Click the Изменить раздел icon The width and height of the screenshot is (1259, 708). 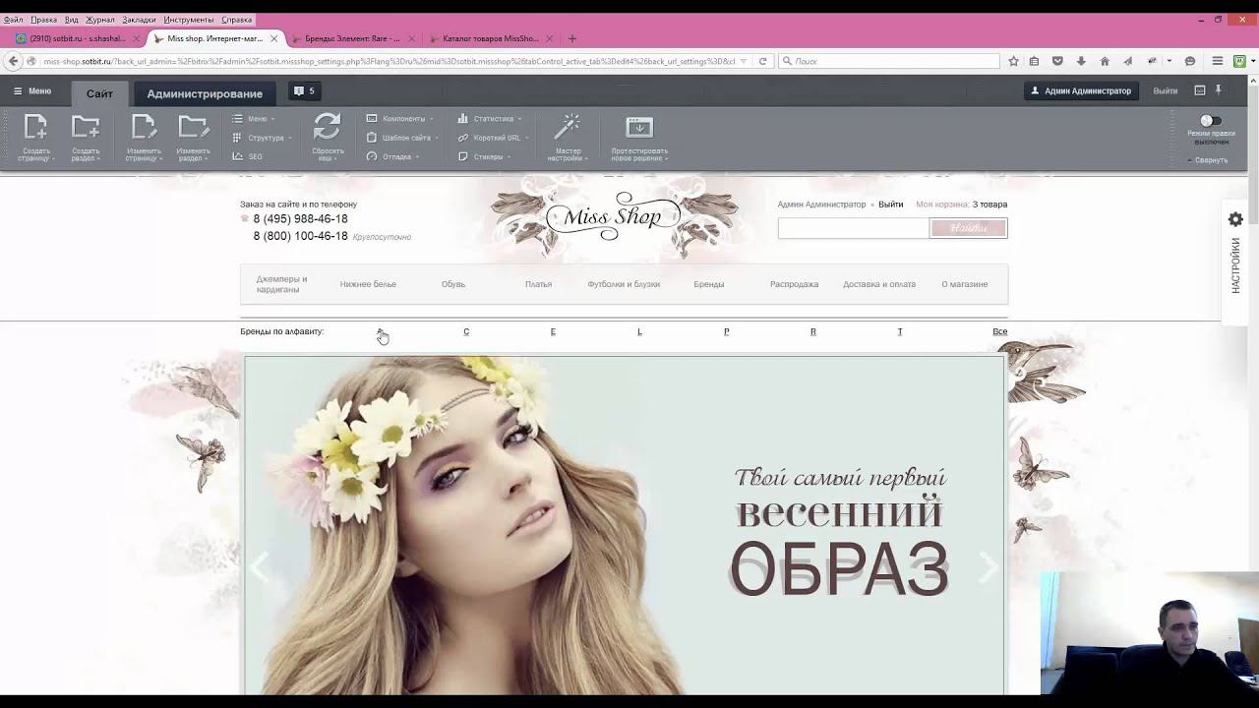(x=193, y=127)
